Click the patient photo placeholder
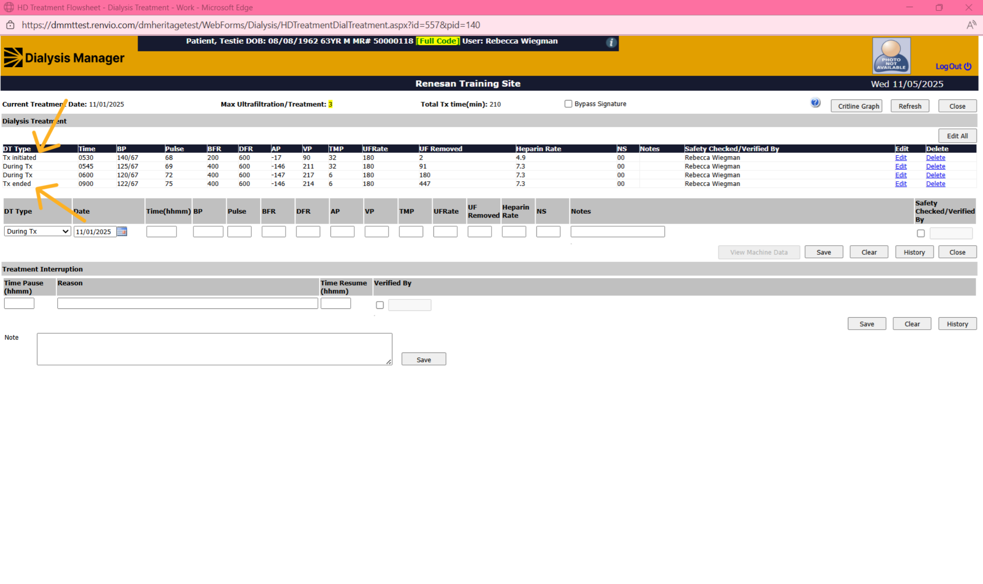This screenshot has width=983, height=584. [x=891, y=55]
